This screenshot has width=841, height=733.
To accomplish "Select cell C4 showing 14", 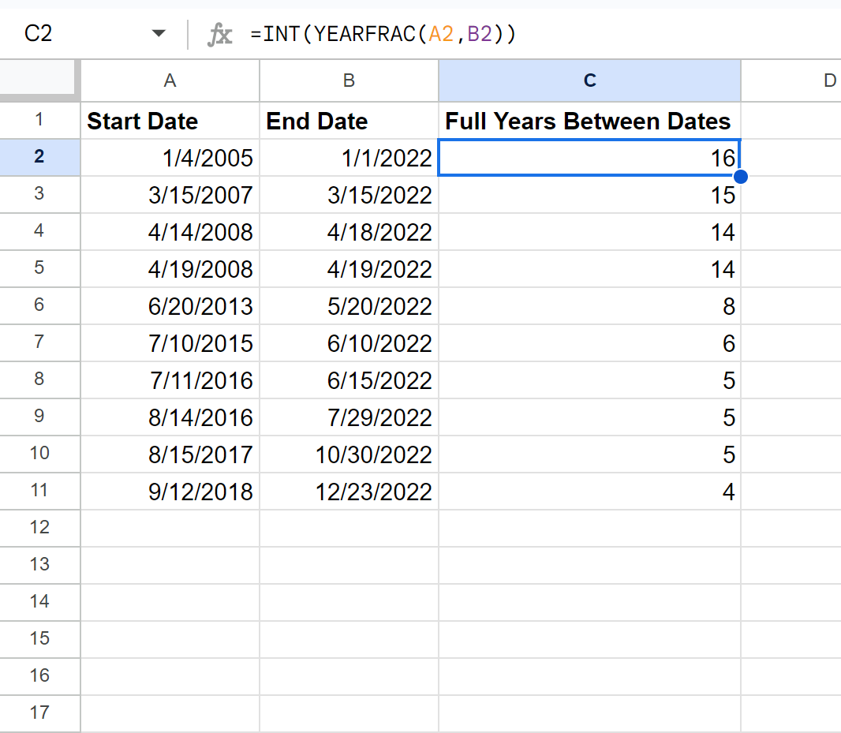I will point(589,232).
